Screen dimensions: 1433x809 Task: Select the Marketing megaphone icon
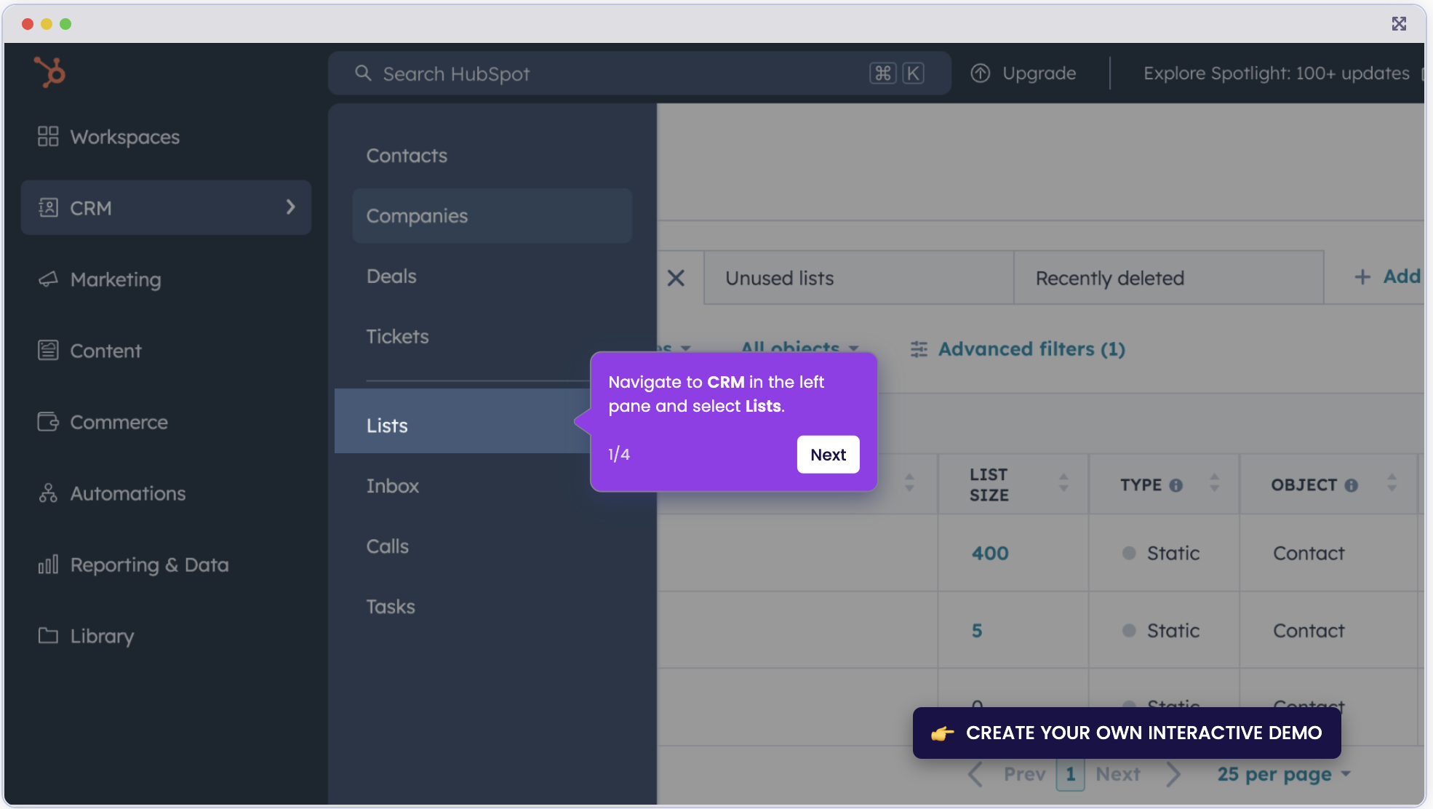(x=48, y=279)
